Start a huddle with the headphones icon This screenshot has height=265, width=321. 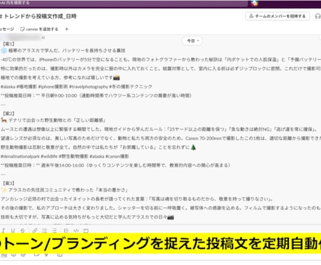318,16
